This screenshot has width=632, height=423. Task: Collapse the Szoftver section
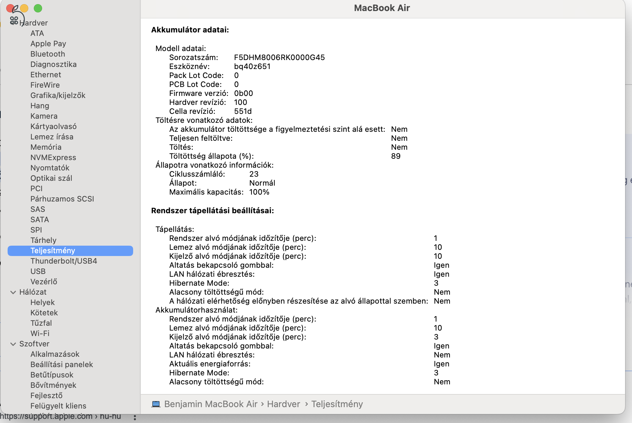(x=13, y=344)
